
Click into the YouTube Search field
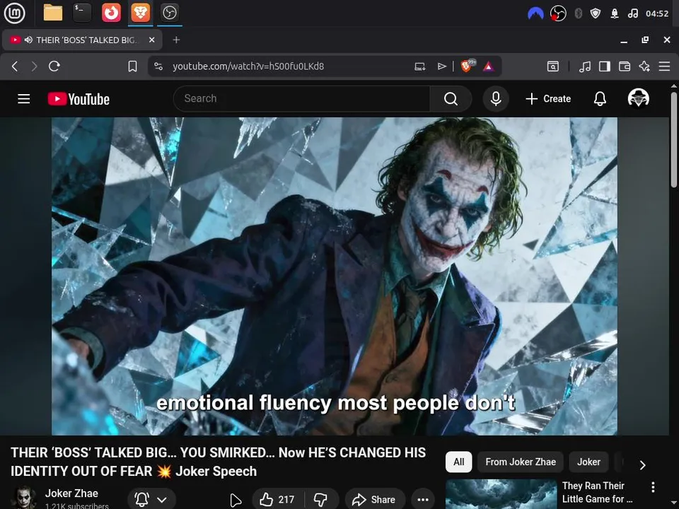[301, 99]
